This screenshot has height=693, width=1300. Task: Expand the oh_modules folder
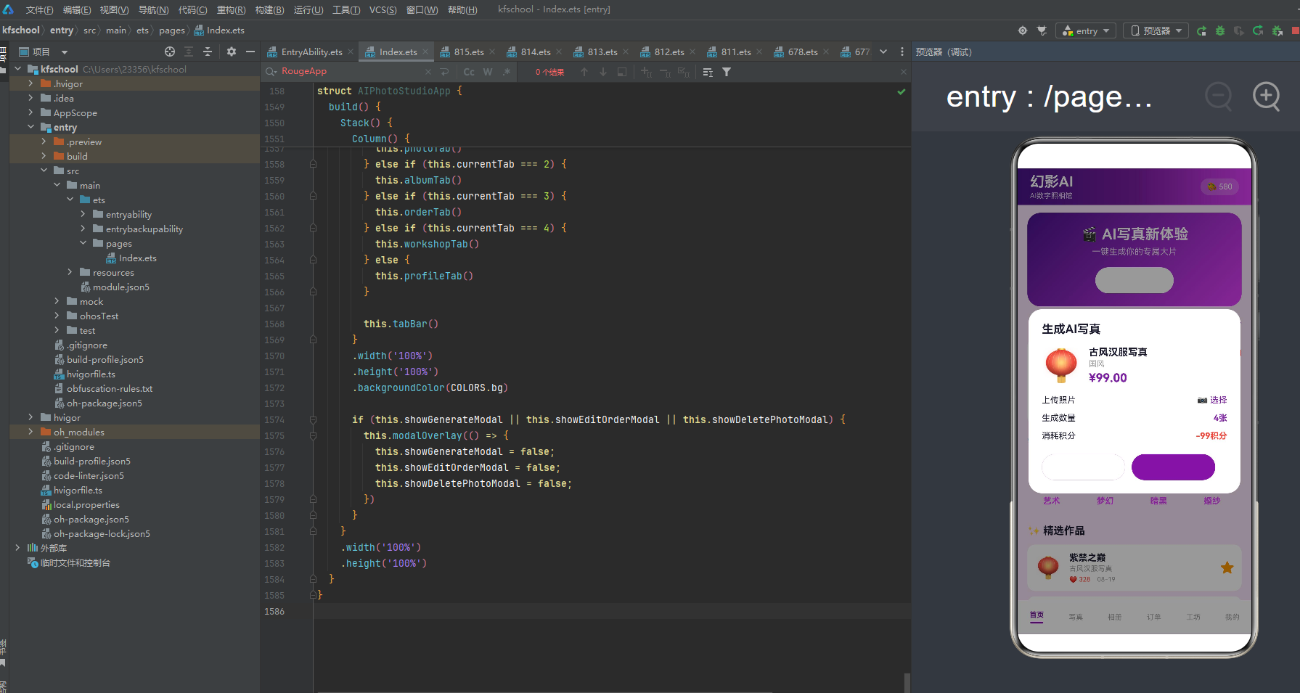(30, 432)
